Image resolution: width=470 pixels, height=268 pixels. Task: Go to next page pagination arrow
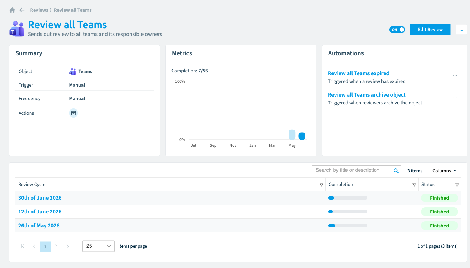[56, 246]
